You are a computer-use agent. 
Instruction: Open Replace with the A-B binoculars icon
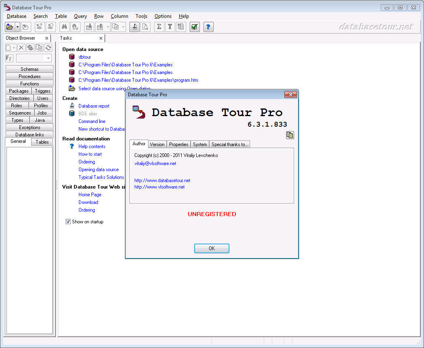tap(75, 27)
